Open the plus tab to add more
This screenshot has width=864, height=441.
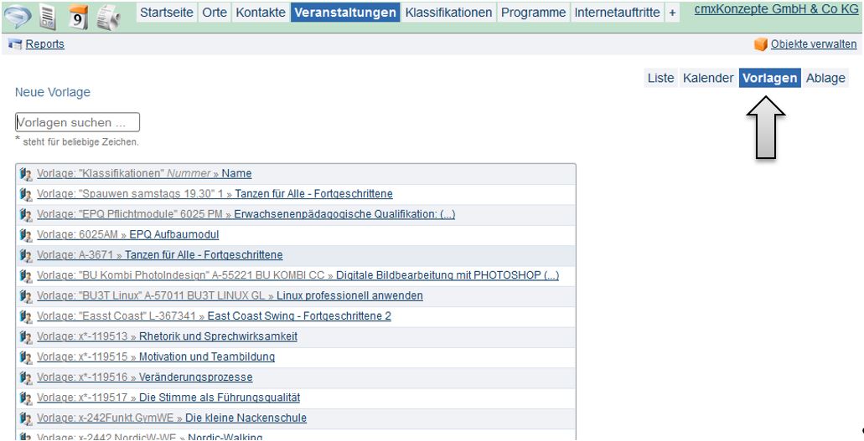[x=671, y=13]
